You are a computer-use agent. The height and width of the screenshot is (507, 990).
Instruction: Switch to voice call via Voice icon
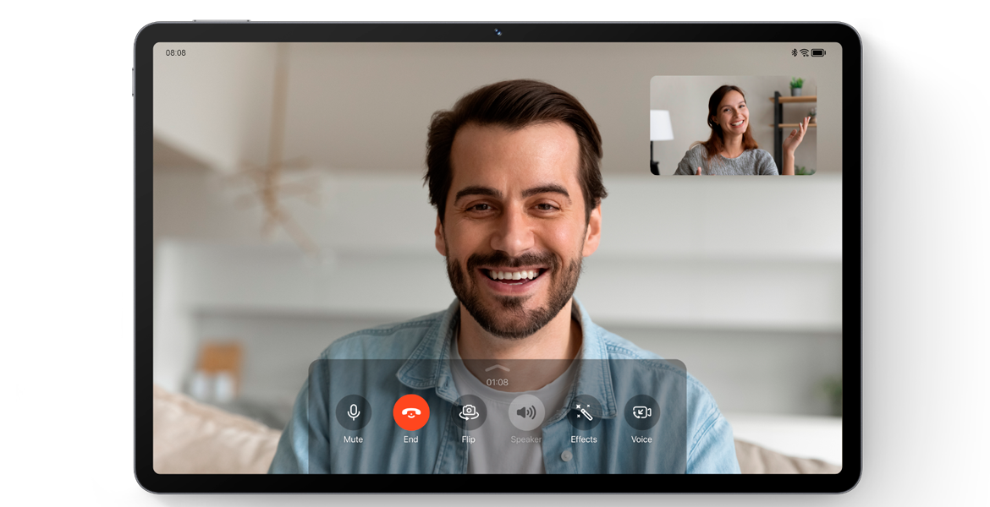pyautogui.click(x=641, y=412)
